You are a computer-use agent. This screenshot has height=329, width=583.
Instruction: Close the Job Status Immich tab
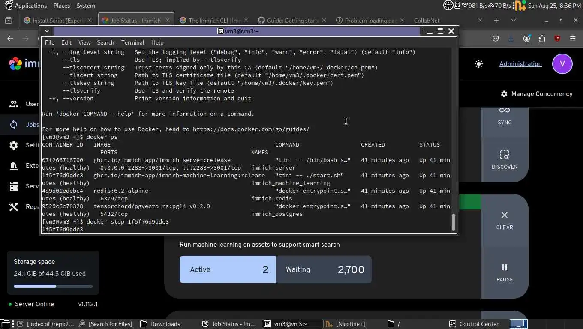[168, 20]
